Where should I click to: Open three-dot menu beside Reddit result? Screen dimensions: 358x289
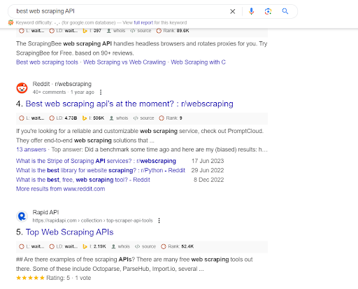point(101,92)
